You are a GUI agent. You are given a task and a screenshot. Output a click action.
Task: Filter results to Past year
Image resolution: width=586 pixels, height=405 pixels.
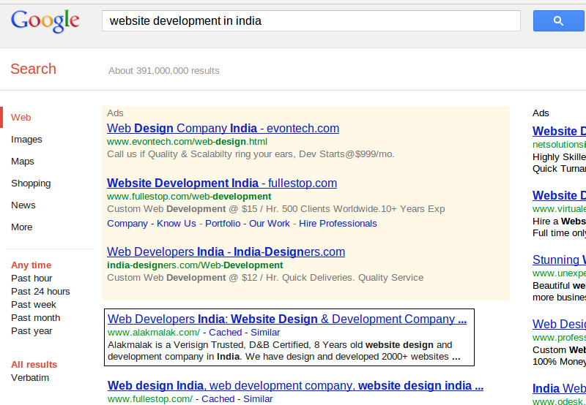31,330
